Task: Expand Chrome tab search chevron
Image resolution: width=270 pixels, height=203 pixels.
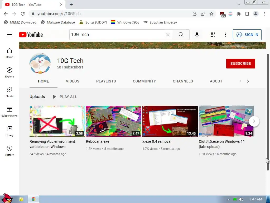Action: tap(238, 4)
